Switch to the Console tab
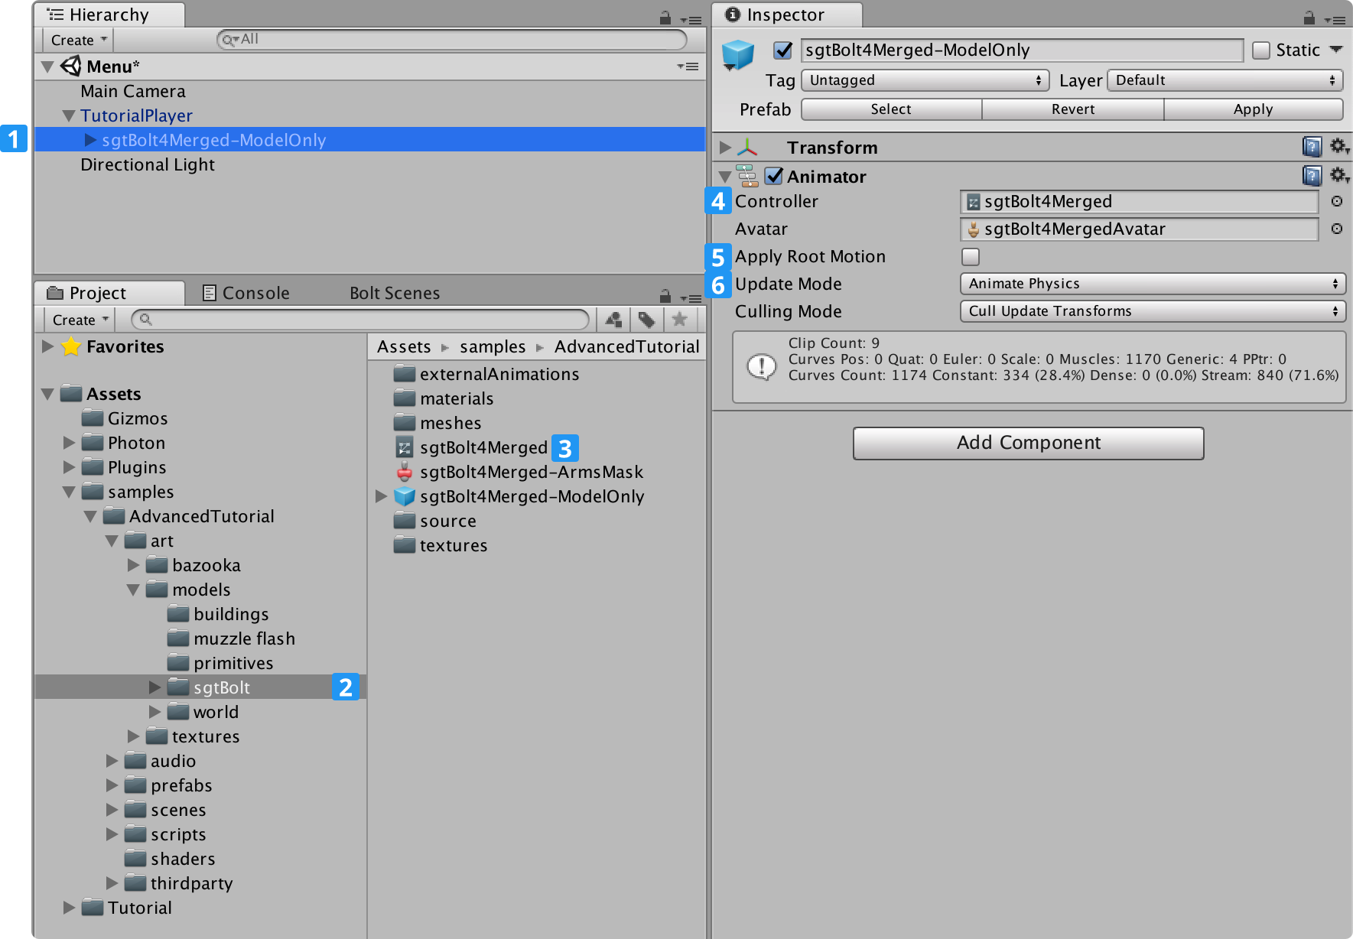Screen dimensions: 1353x939 click(246, 294)
